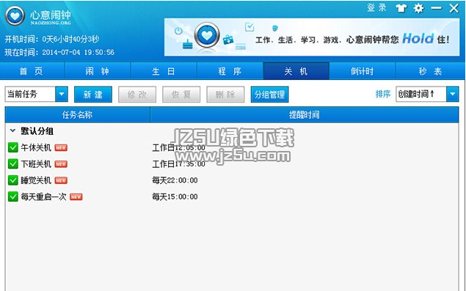The height and width of the screenshot is (291, 466).
Task: Click the heart clock app logo
Action: pyautogui.click(x=15, y=15)
